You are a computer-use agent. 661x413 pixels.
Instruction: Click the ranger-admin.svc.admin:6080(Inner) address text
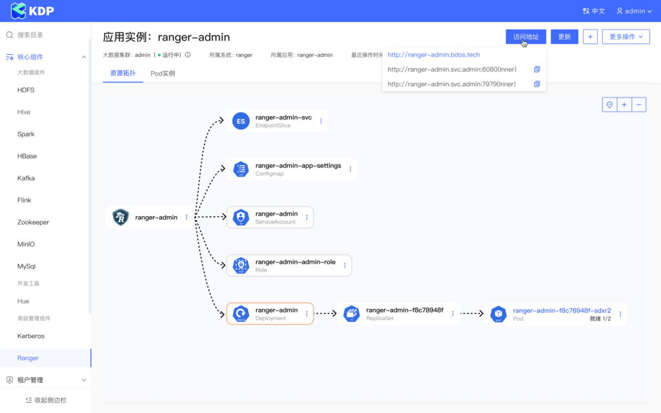point(452,70)
